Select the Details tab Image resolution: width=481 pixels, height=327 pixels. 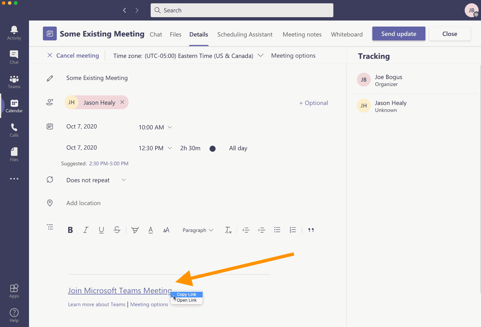pyautogui.click(x=199, y=34)
